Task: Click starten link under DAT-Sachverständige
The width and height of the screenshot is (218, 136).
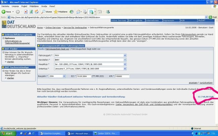Action: [11, 78]
